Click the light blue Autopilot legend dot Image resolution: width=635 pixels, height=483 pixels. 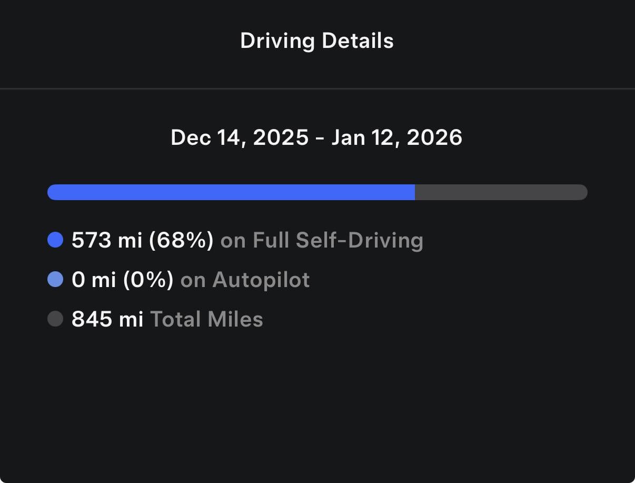click(x=55, y=280)
